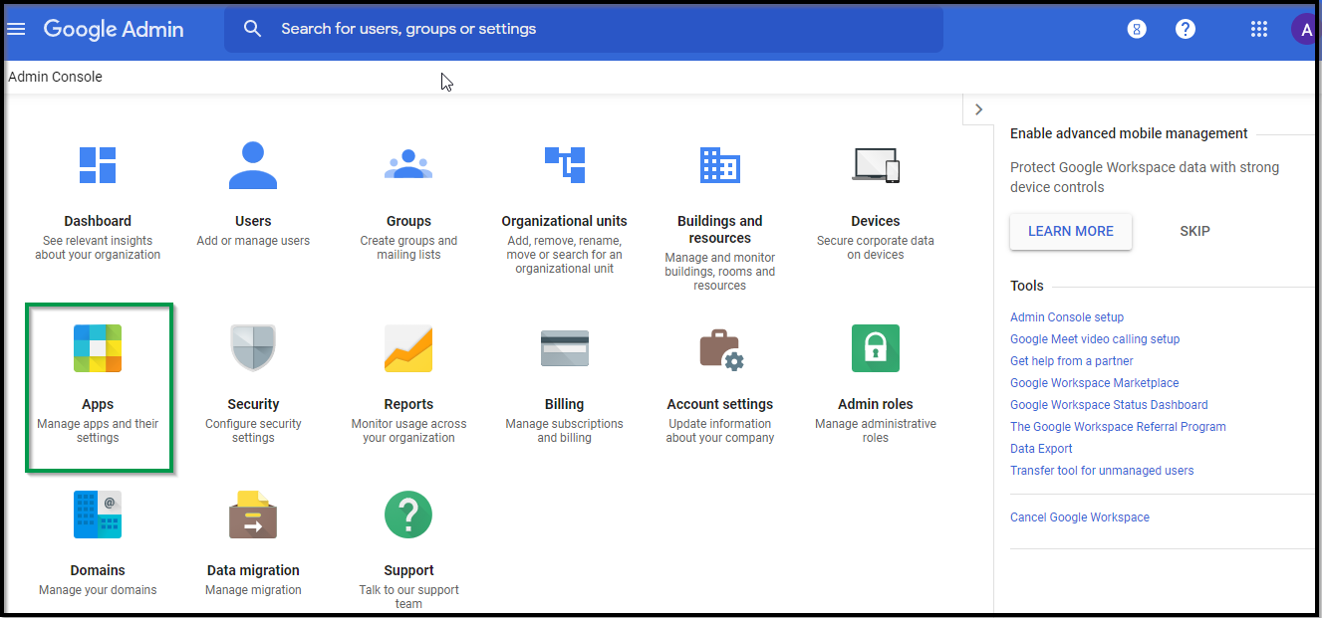
Task: Click the Buildings and resources title label
Action: (719, 229)
